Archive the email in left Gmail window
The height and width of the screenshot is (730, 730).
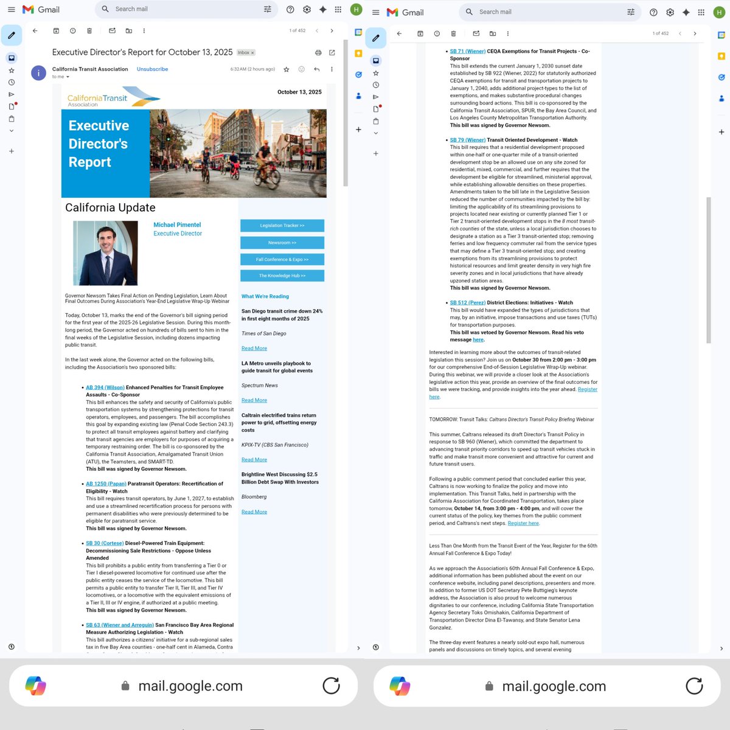[56, 30]
